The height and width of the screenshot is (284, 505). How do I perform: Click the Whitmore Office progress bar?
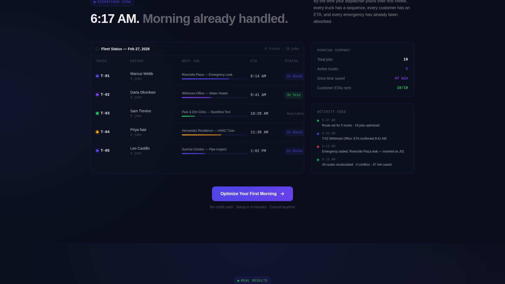pyautogui.click(x=214, y=98)
